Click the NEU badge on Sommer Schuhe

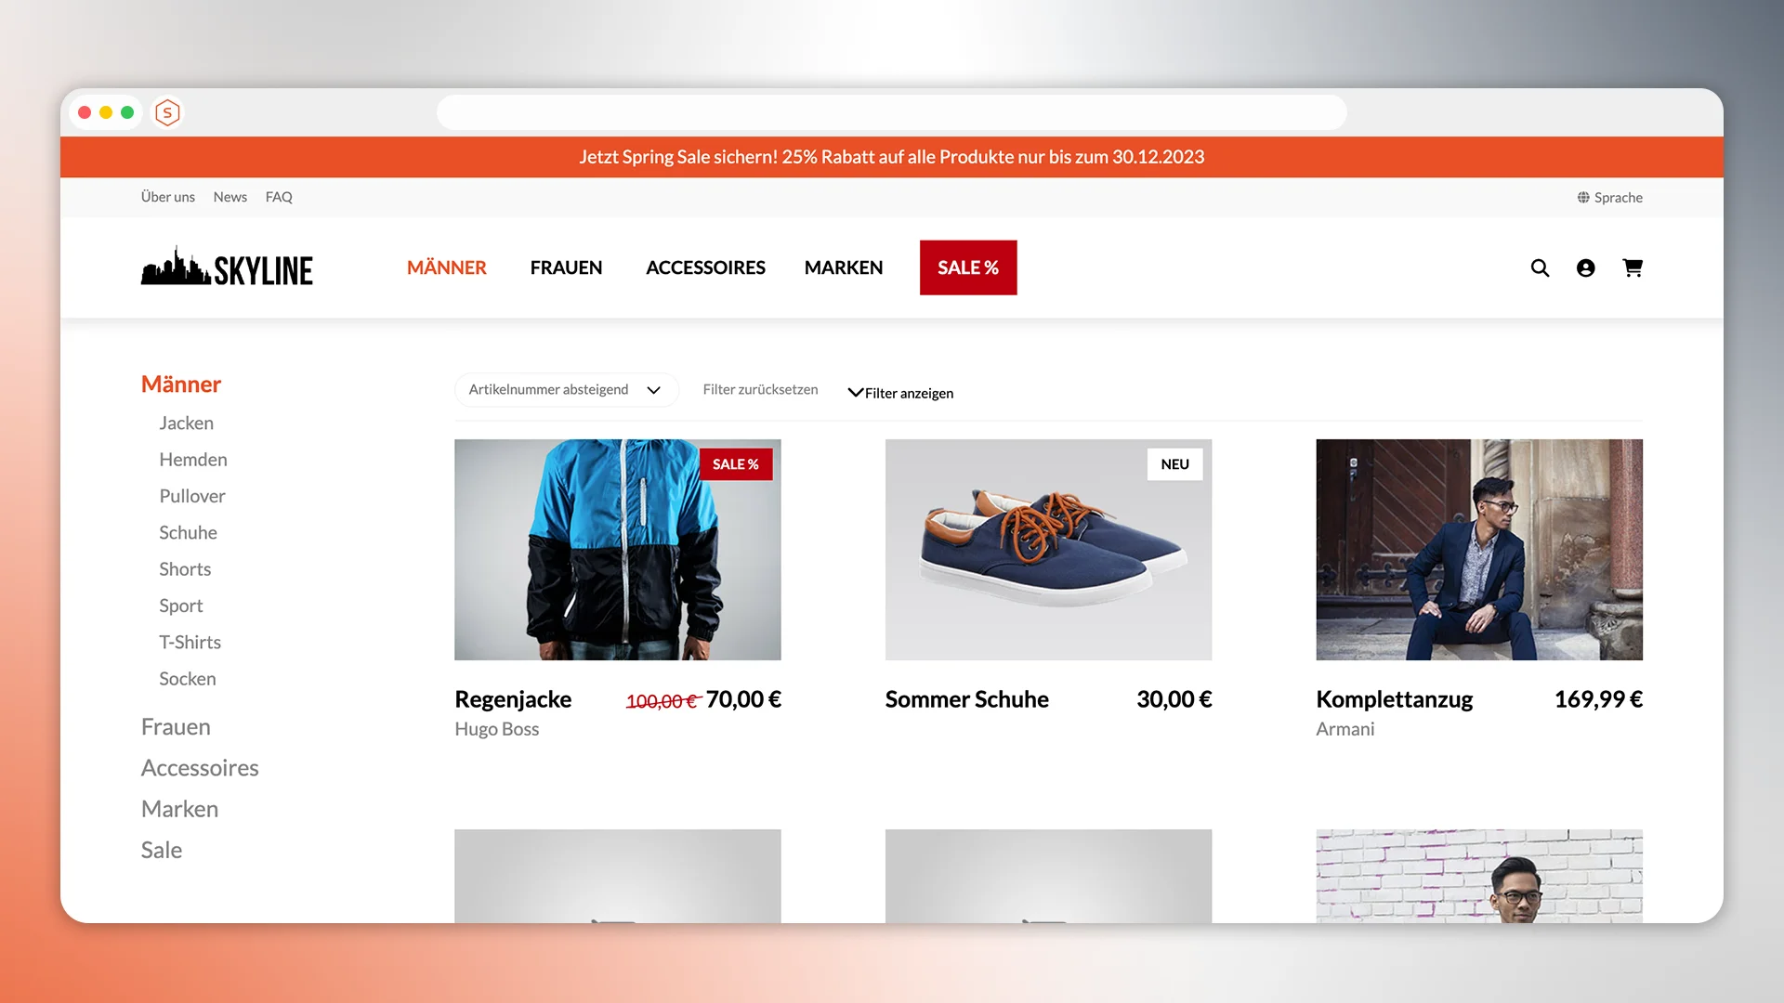[1174, 464]
